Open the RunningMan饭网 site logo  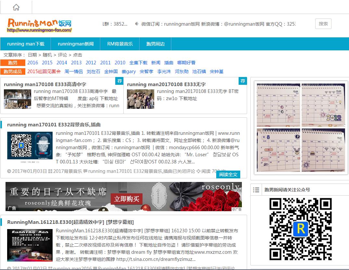click(x=40, y=25)
